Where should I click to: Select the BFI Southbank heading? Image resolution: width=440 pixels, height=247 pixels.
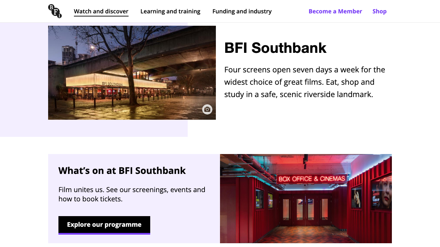click(275, 48)
